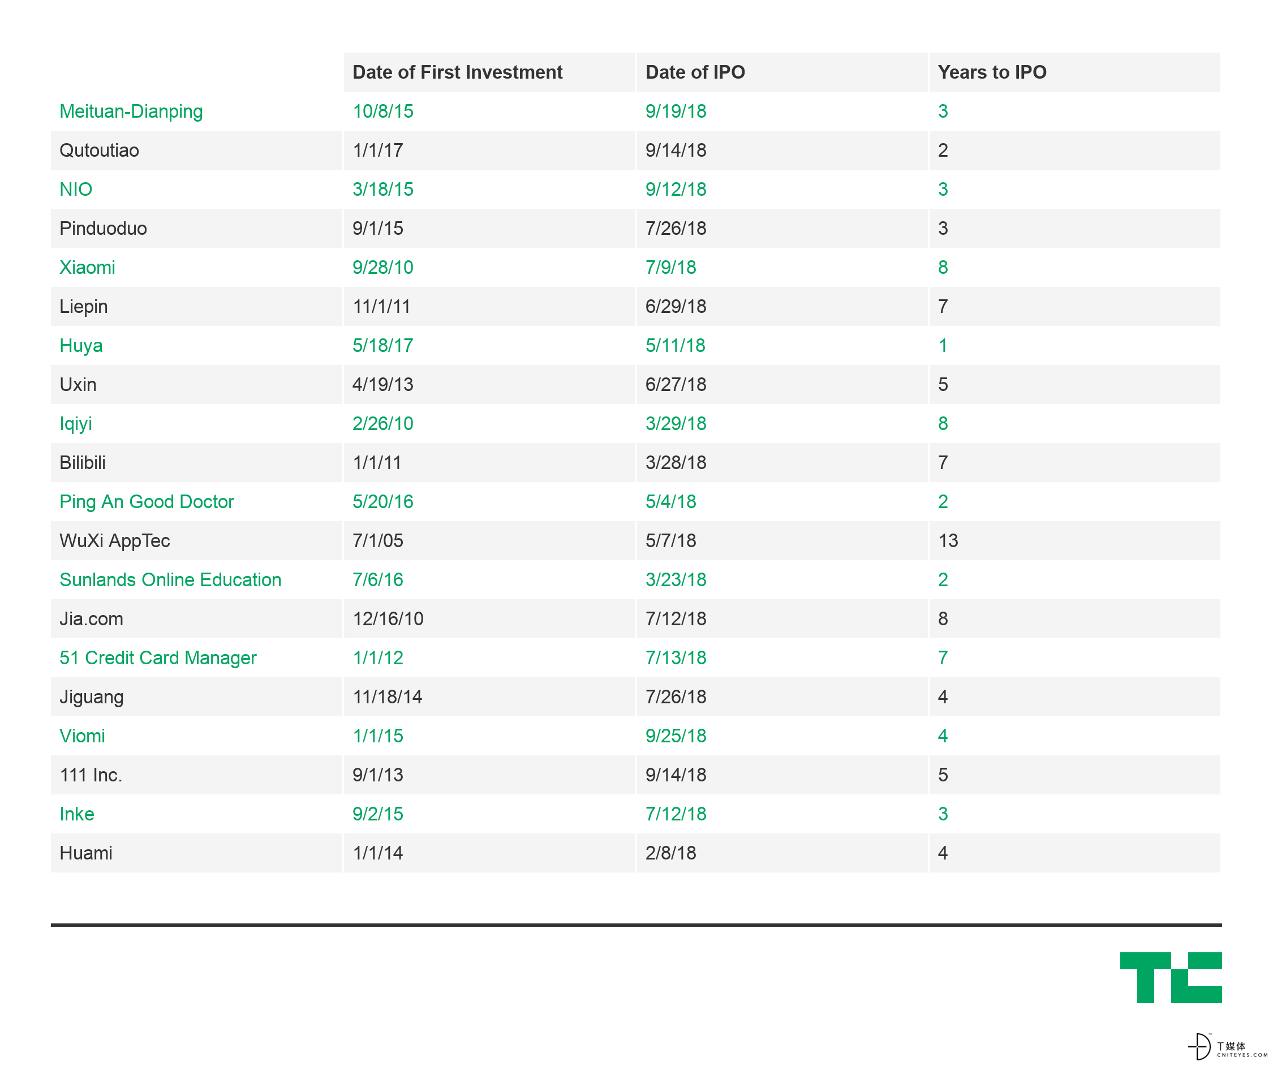
Task: Select IPO date '7/9/18'
Action: point(670,268)
